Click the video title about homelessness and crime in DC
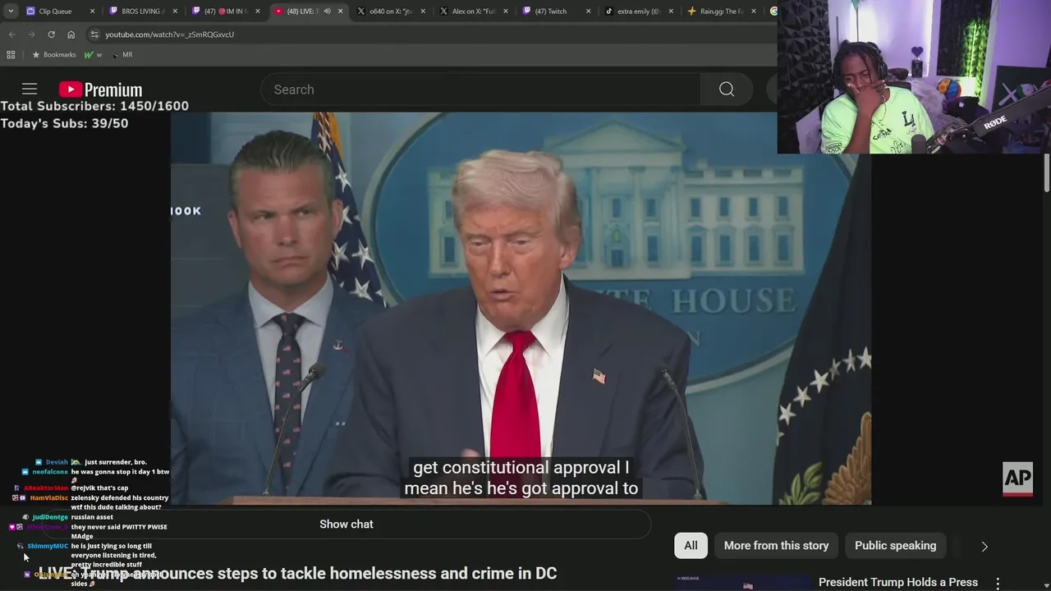The width and height of the screenshot is (1051, 591). click(297, 573)
